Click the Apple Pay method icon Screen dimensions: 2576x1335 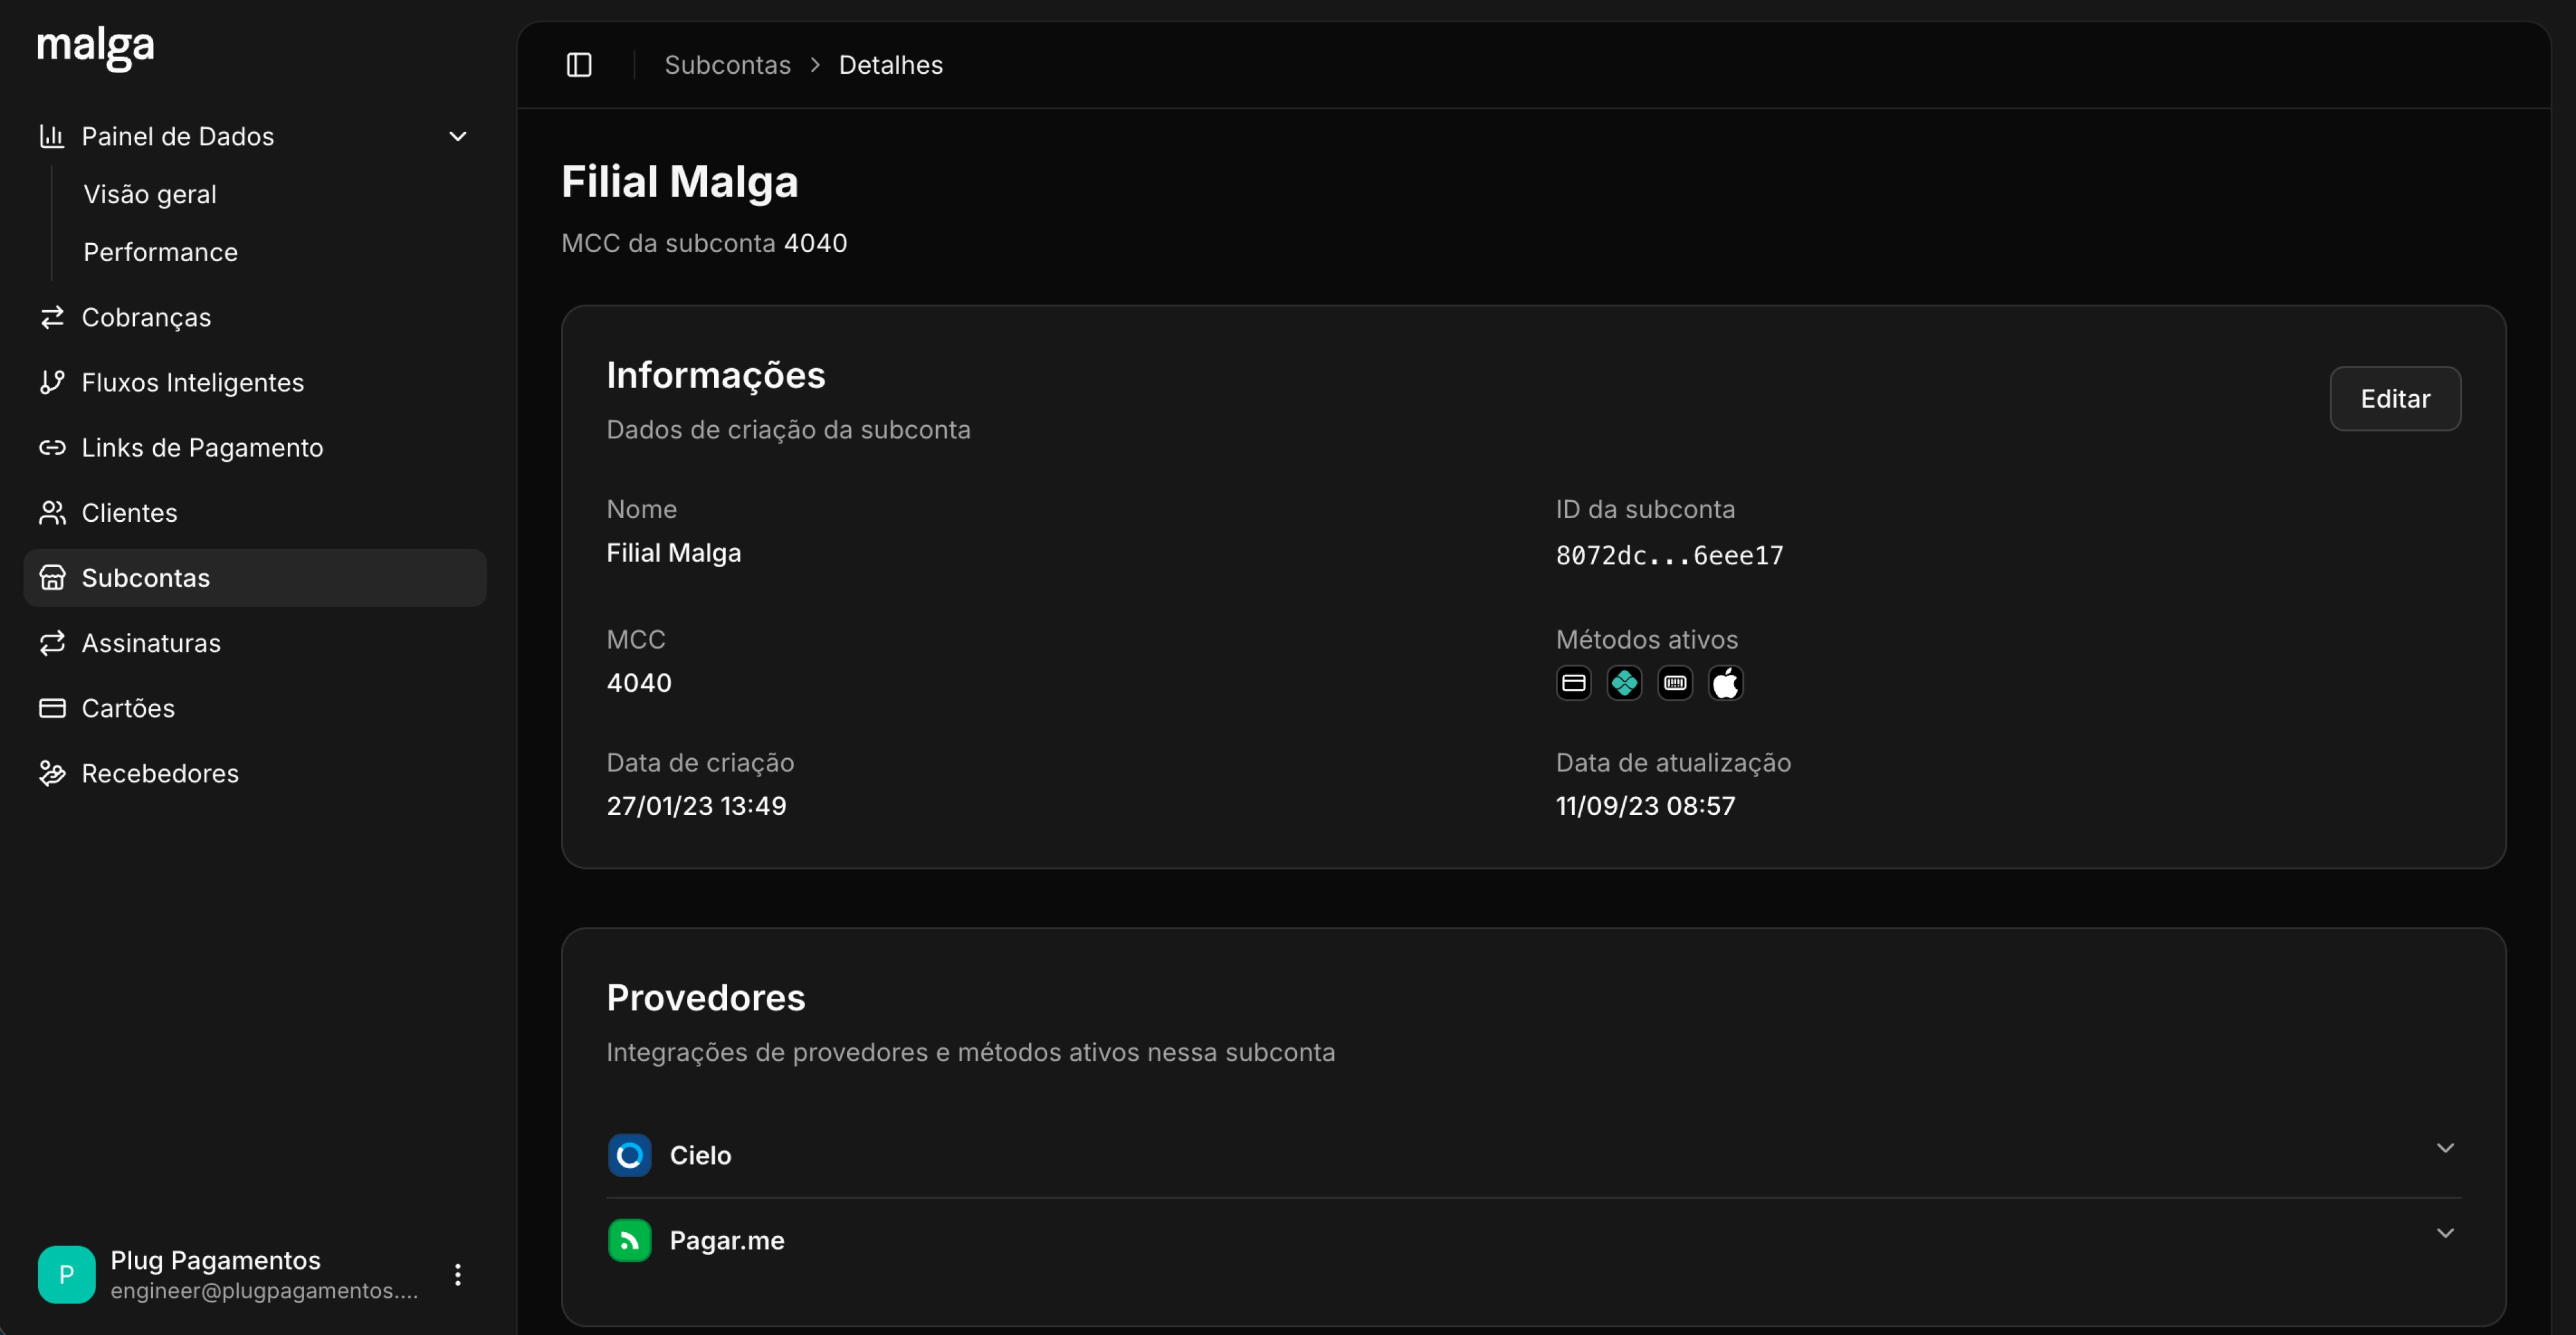click(x=1726, y=683)
